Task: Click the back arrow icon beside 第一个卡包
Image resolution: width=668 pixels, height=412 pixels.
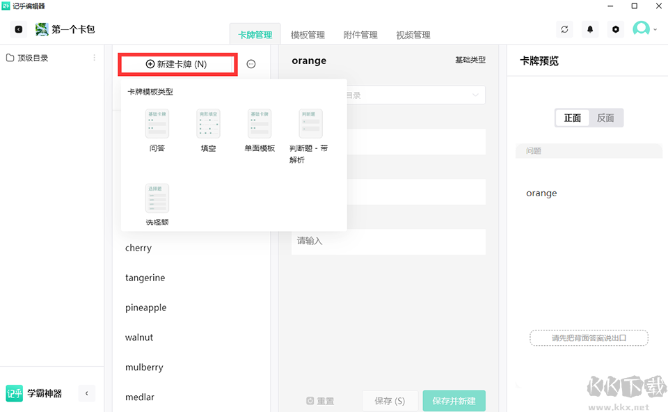Action: 19,29
